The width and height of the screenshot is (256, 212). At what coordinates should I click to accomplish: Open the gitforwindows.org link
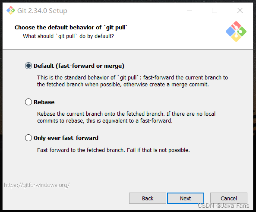pos(37,185)
